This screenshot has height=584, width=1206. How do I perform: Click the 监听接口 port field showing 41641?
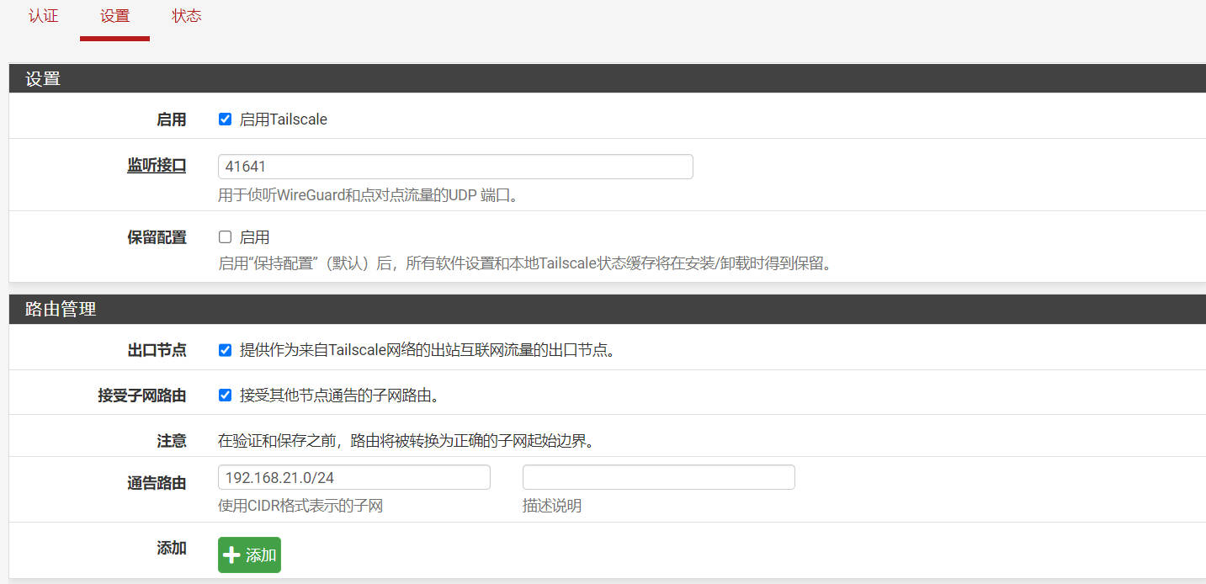point(454,167)
